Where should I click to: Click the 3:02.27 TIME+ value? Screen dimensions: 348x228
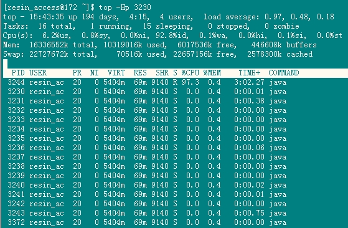249,82
